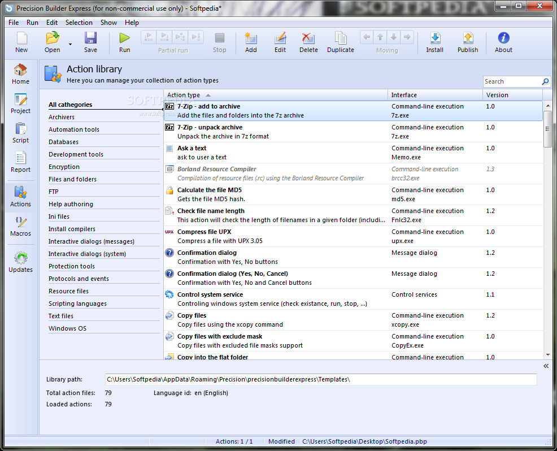Click the Moving left arrow icon
Viewport: 557px width, 451px height.
pyautogui.click(x=367, y=37)
